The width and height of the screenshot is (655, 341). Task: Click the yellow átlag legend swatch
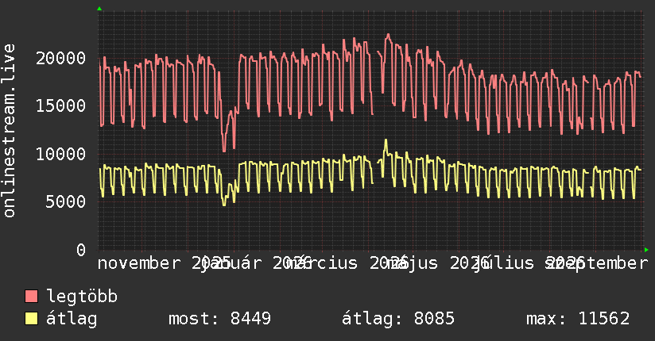[x=31, y=319]
